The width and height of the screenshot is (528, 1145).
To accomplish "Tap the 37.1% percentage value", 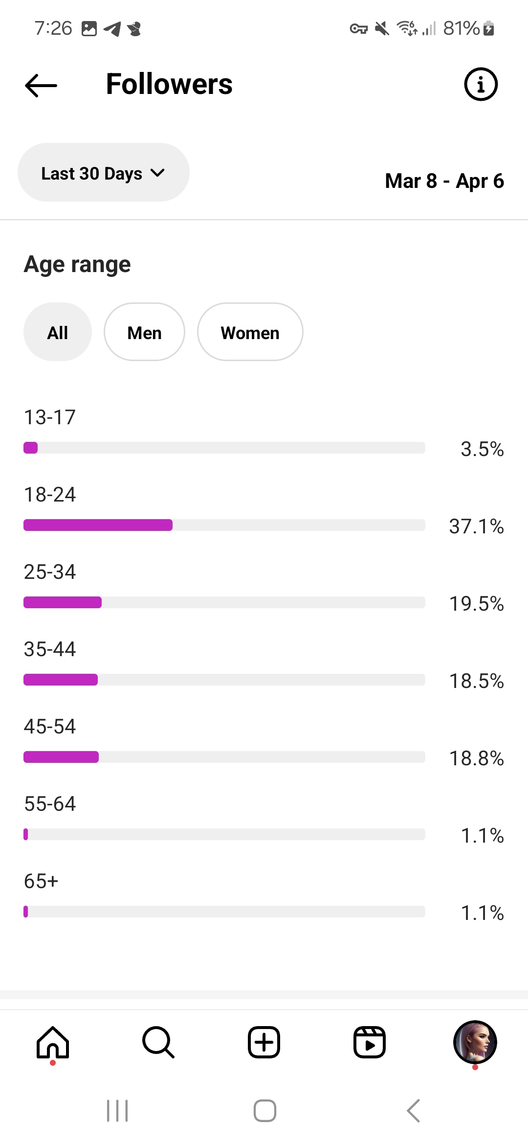I will pyautogui.click(x=476, y=527).
